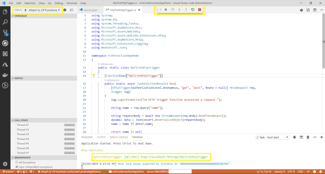Image resolution: width=325 pixels, height=174 pixels.
Task: Switch to the Debug Console panel tab
Action: point(119,137)
